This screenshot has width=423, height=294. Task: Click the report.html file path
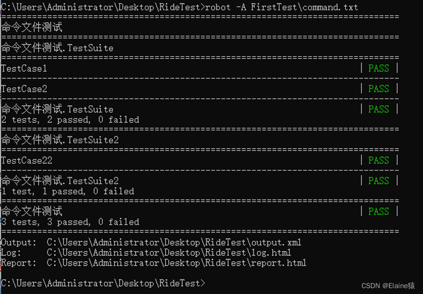click(x=176, y=263)
